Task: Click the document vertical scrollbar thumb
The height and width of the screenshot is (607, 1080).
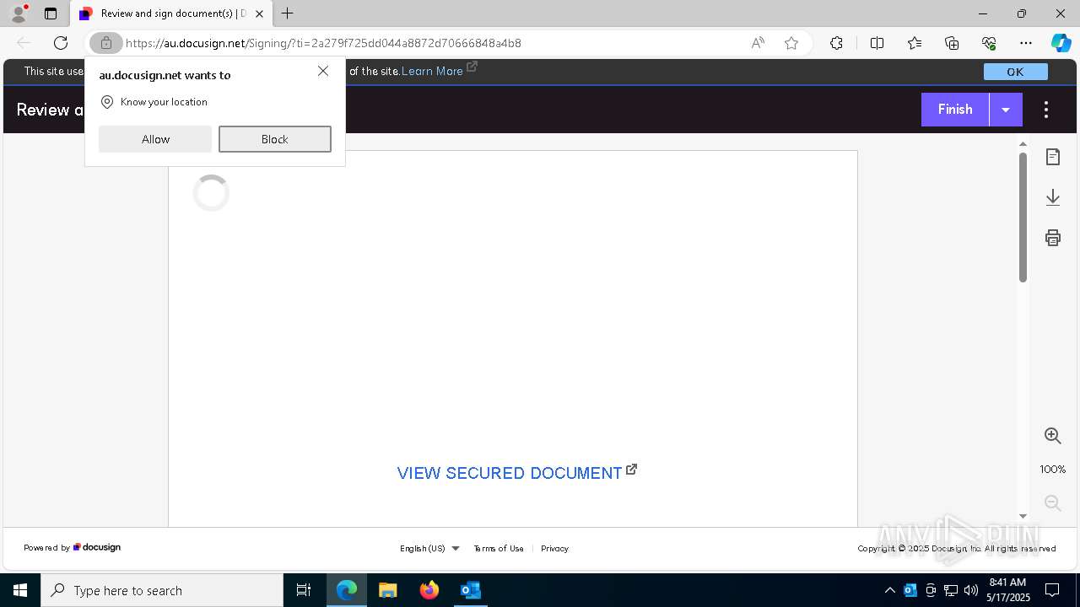Action: tap(1023, 217)
